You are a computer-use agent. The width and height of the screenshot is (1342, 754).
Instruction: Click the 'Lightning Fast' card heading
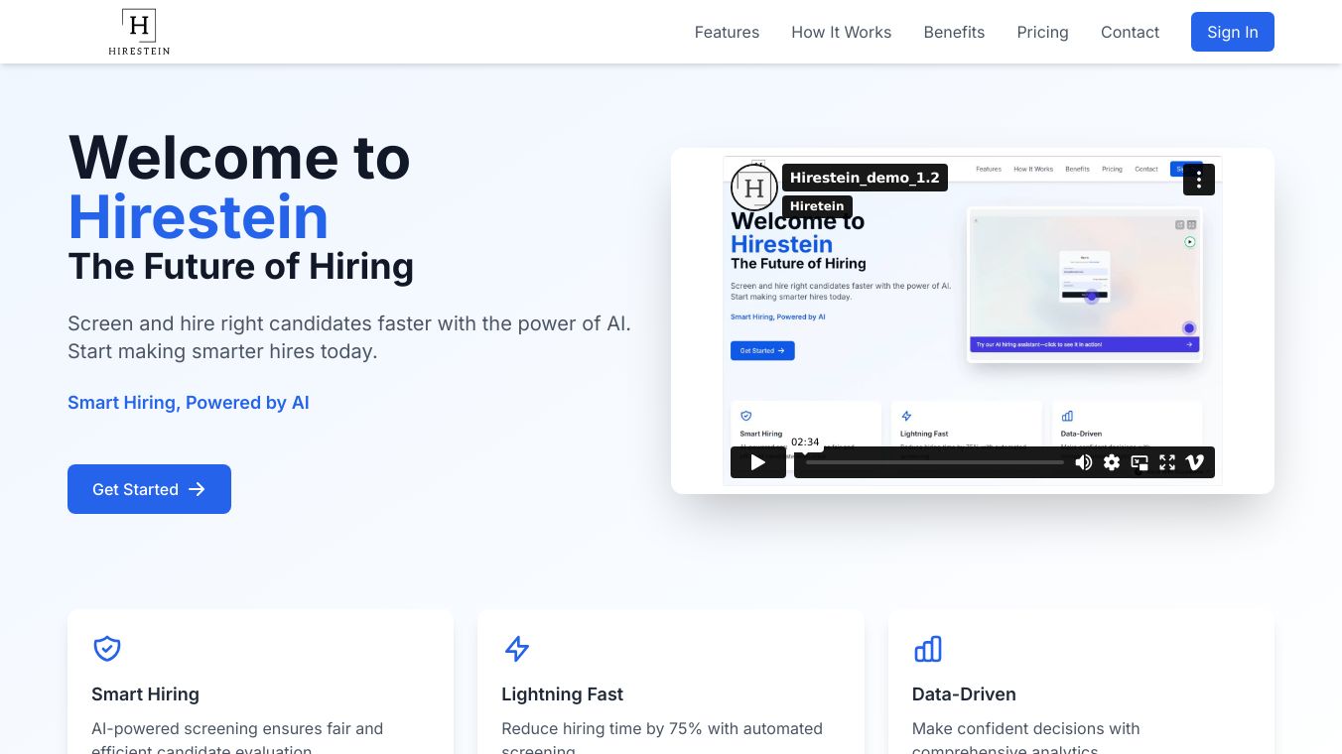pos(562,694)
